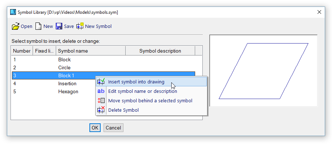
Task: Click the Cancel button
Action: click(x=113, y=128)
